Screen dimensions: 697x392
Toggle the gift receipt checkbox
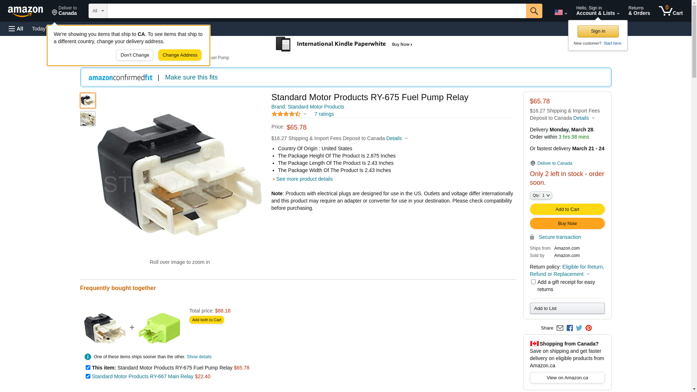pos(533,282)
